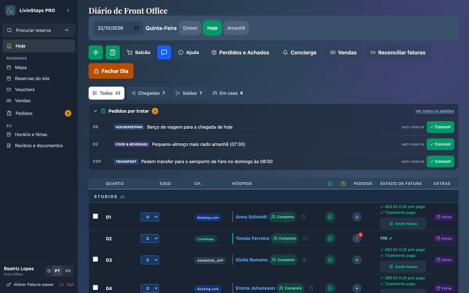
Task: Open the E/S/D dropdown for room 03
Action: pos(150,260)
